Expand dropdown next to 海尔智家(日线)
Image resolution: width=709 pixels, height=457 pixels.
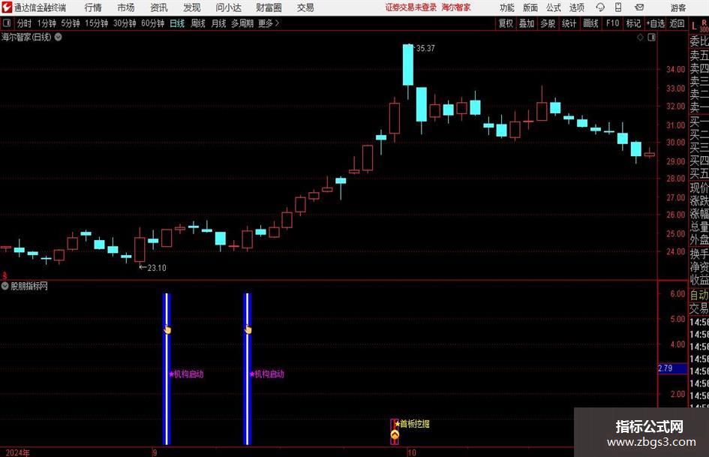click(59, 38)
